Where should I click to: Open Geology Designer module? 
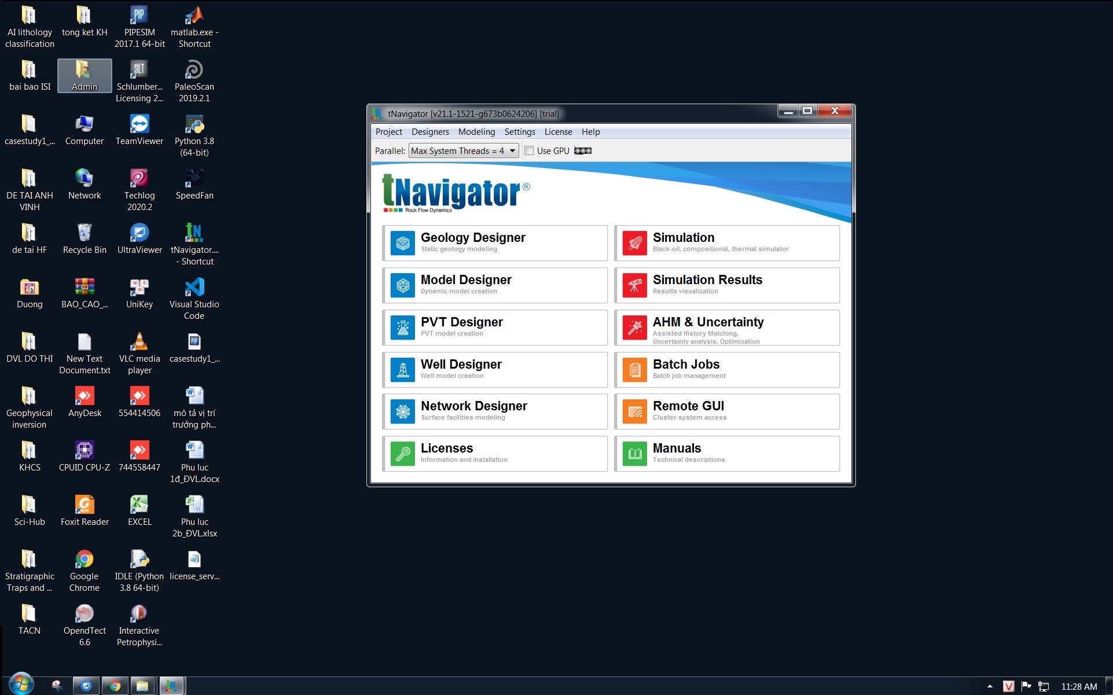pyautogui.click(x=495, y=243)
